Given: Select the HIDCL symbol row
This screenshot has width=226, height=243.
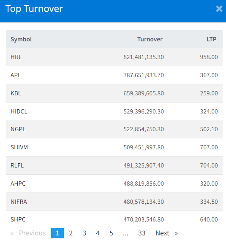Looking at the screenshot, I should coord(114,111).
